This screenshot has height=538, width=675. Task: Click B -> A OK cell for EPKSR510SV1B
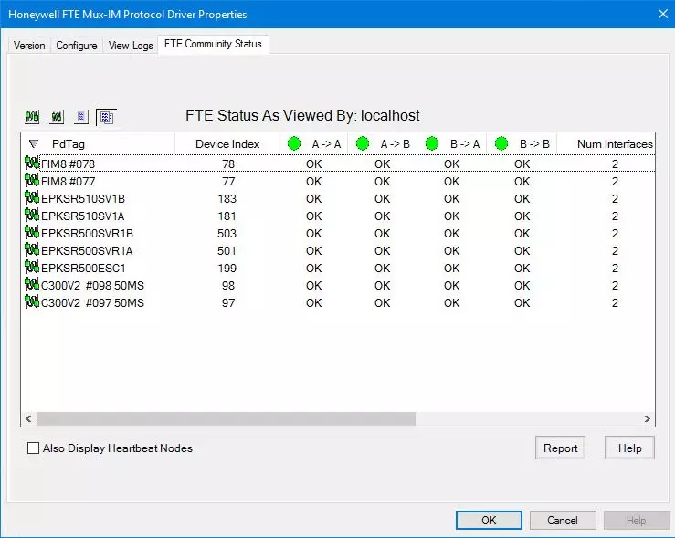tap(451, 199)
